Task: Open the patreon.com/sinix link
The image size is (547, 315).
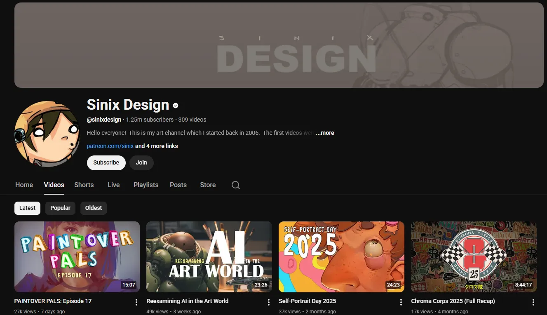Action: pyautogui.click(x=110, y=146)
